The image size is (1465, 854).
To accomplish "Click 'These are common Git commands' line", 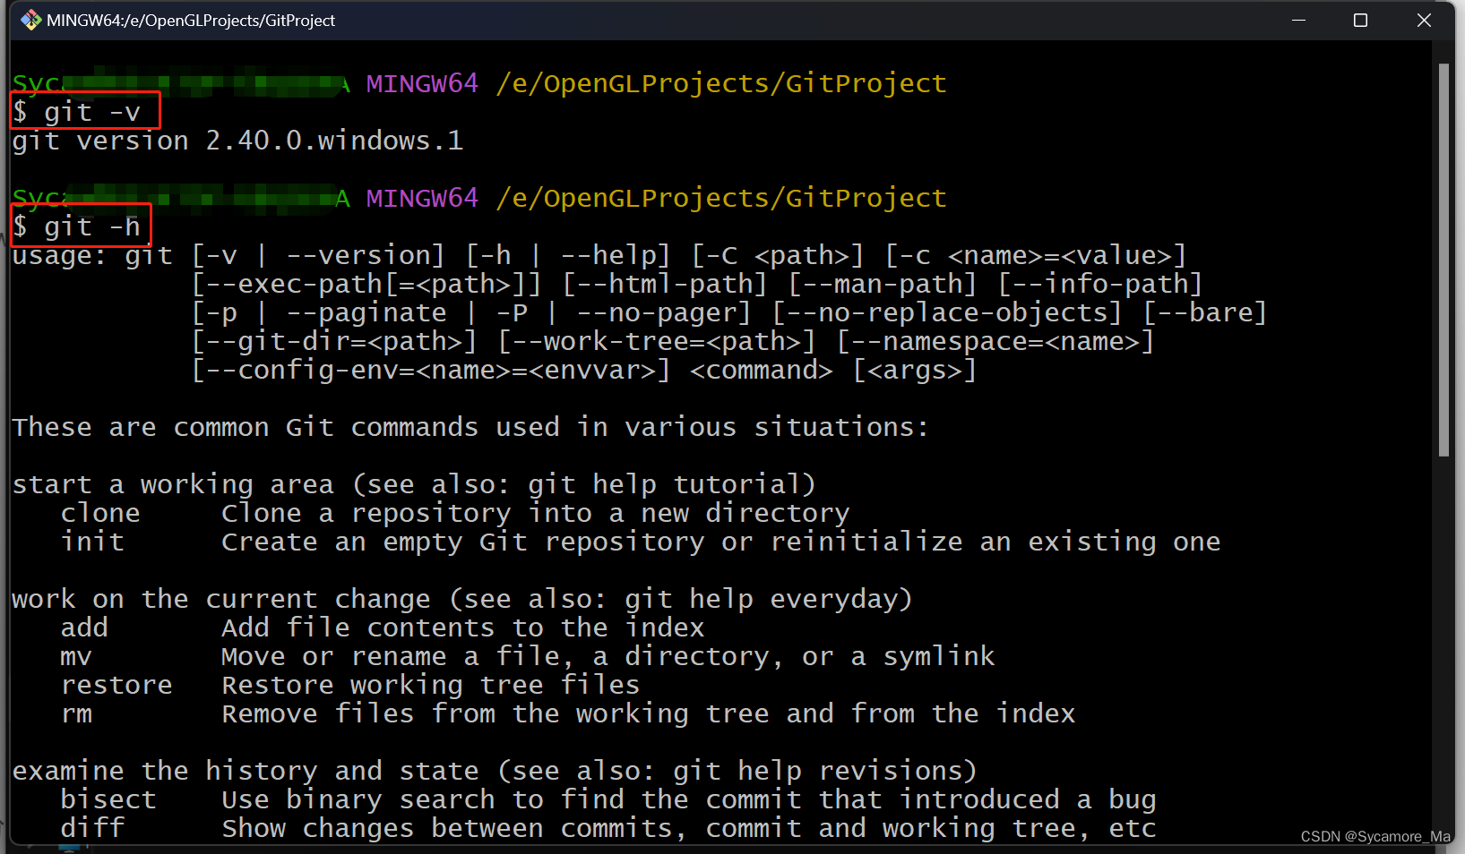I will click(x=470, y=427).
